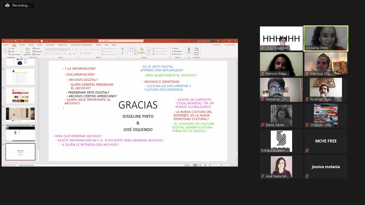365x205 pixels.
Task: Open Dirección del texto dropdown
Action: pos(109,49)
